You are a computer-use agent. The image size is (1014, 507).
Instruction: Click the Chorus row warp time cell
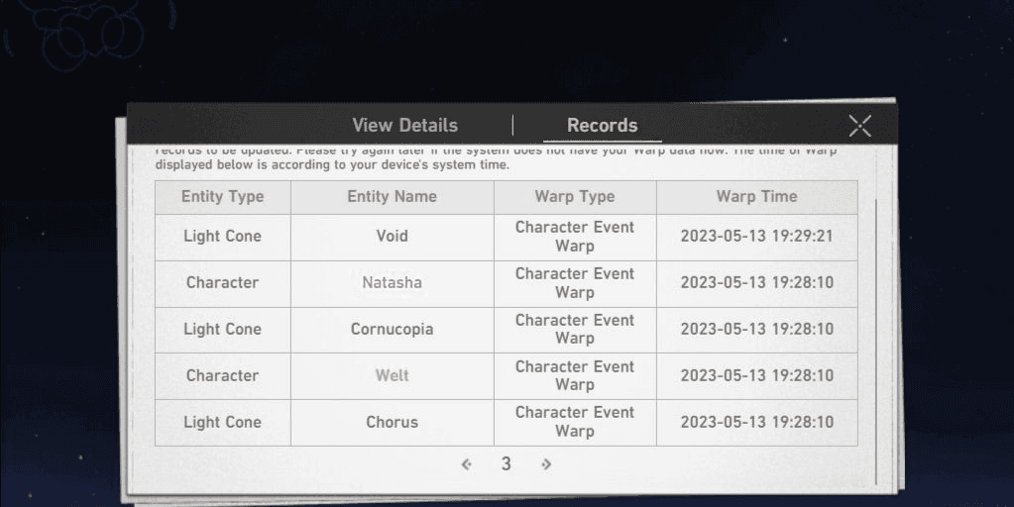[756, 423]
